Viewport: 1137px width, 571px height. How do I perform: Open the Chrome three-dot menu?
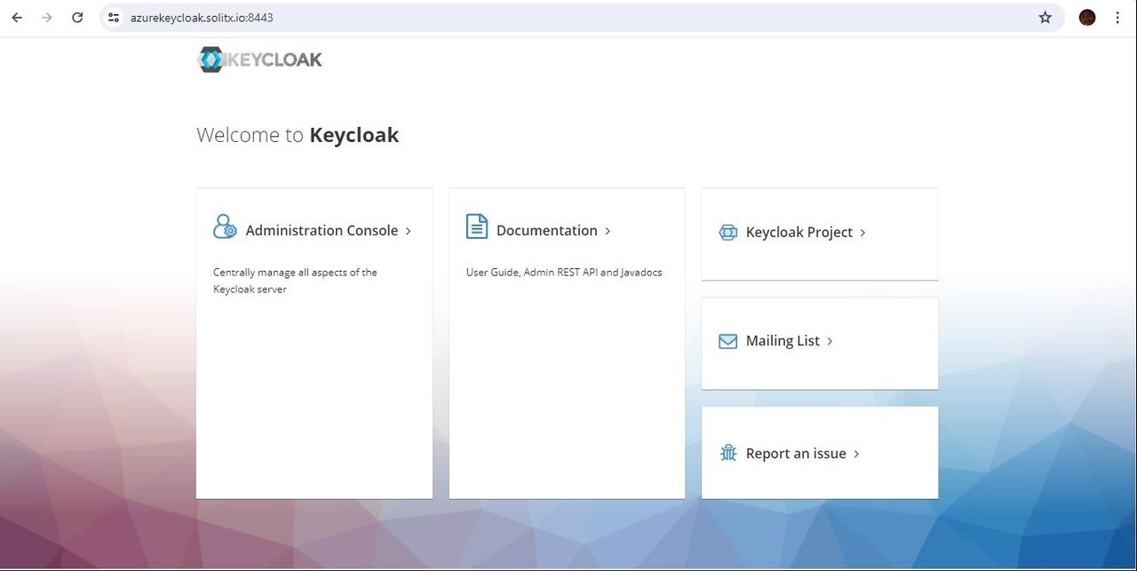[1117, 18]
